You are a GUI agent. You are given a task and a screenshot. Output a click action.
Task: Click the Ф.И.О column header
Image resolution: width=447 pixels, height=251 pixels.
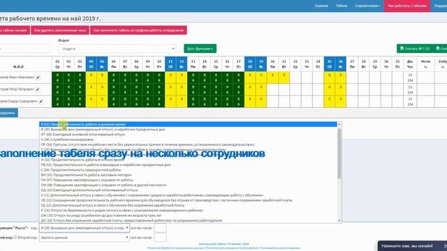(19, 67)
